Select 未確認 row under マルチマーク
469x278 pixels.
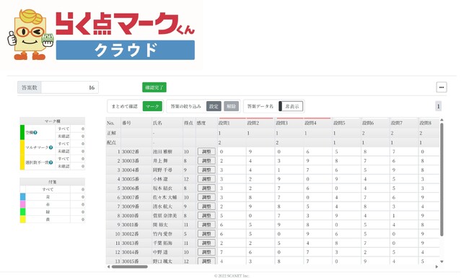click(71, 151)
